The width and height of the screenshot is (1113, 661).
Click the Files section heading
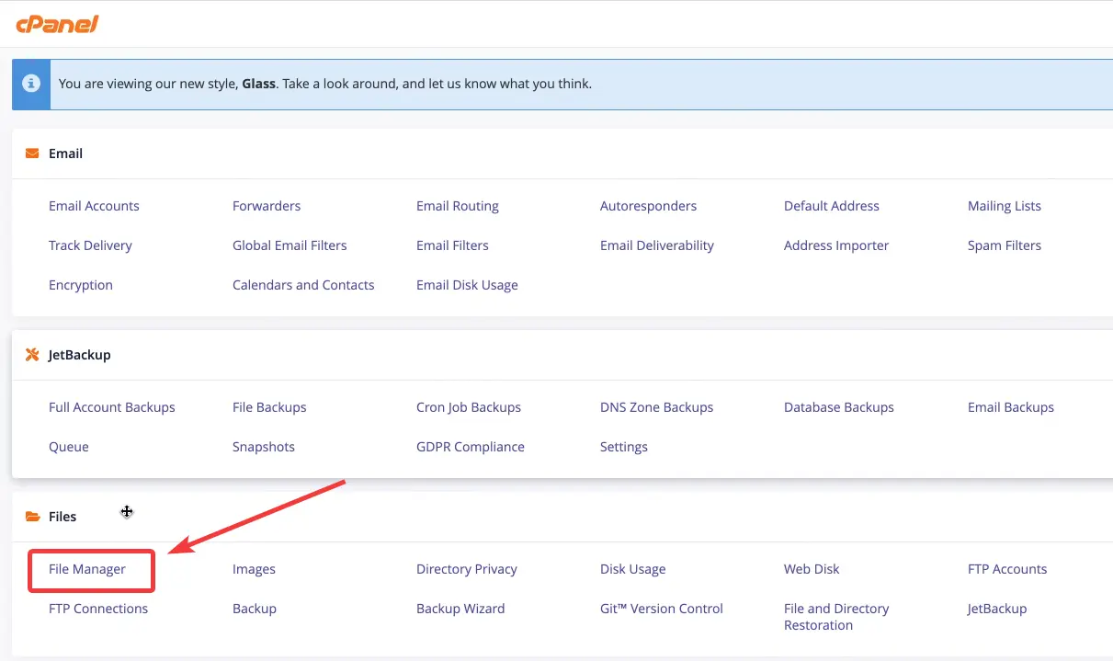62,517
